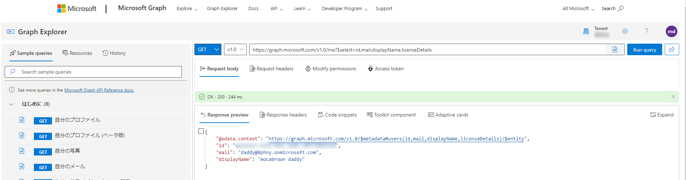
Task: Click the Run query button
Action: (645, 49)
